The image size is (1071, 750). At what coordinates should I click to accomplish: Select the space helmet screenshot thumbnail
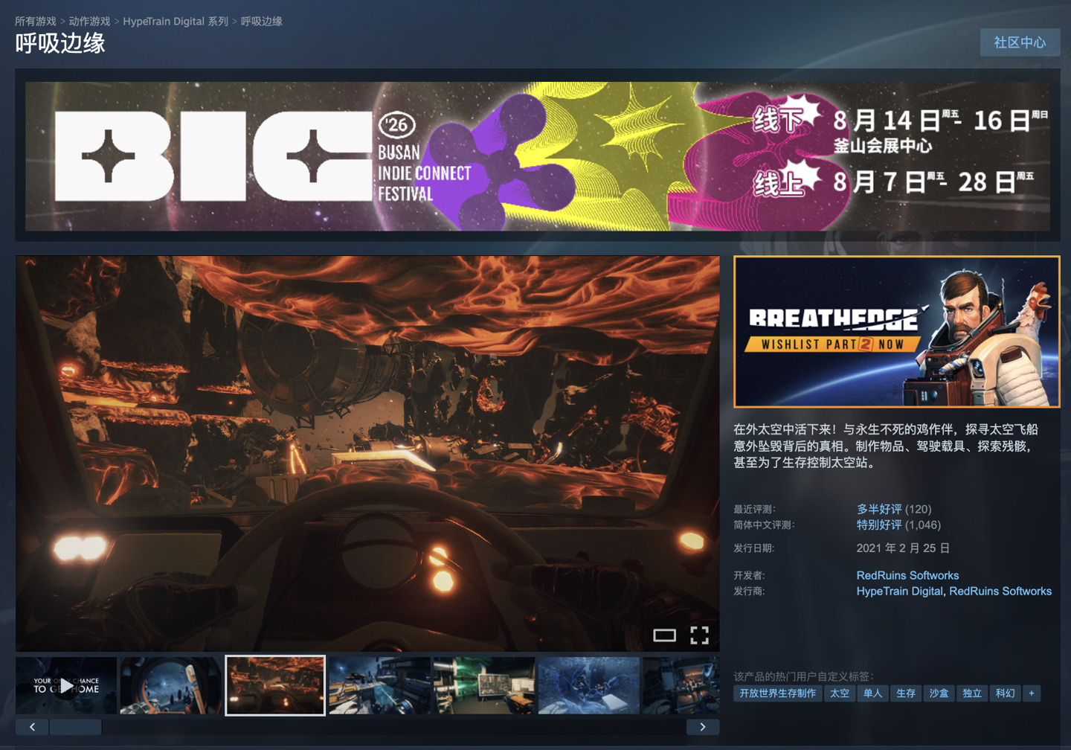pyautogui.click(x=171, y=685)
